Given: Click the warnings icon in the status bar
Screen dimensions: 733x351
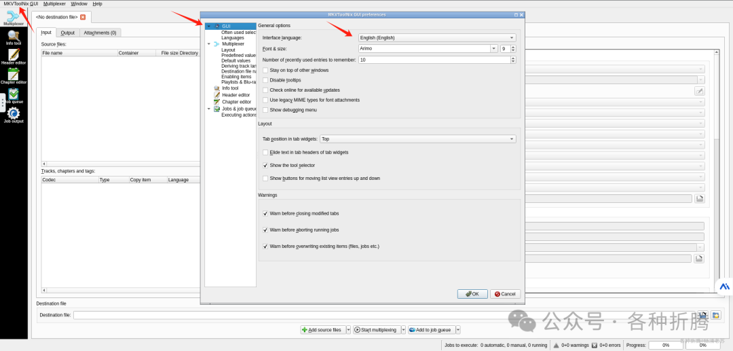Looking at the screenshot, I should click(x=557, y=346).
